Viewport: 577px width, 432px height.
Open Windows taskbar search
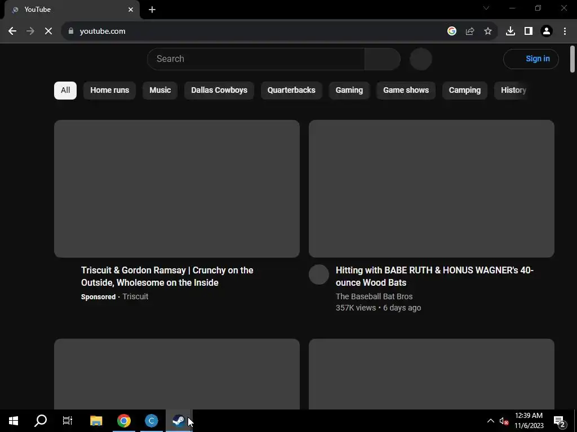(x=41, y=421)
